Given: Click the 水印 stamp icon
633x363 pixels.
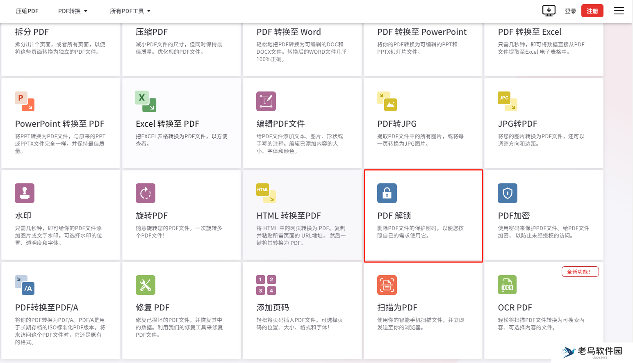Looking at the screenshot, I should pos(25,193).
